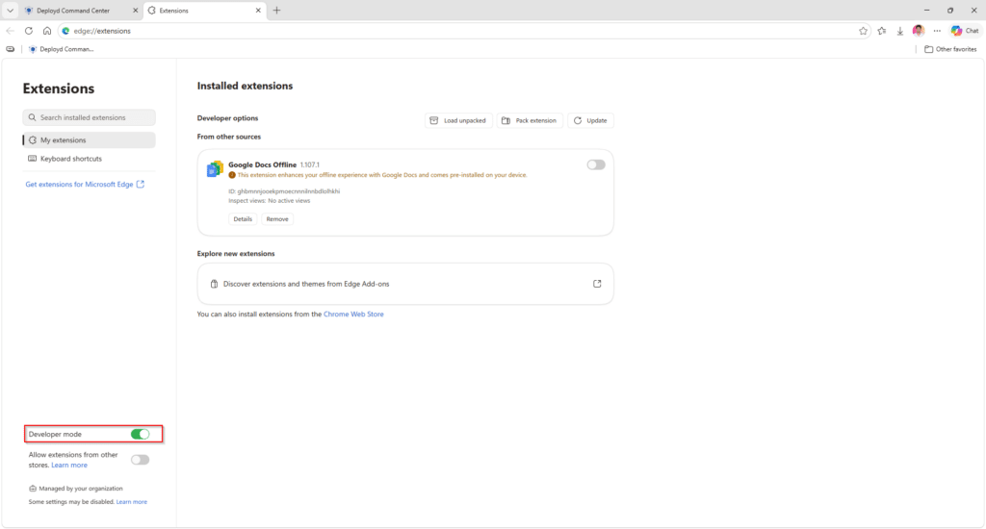Remove the Google Docs Offline extension
Screen dimensions: 986x529
tap(277, 219)
